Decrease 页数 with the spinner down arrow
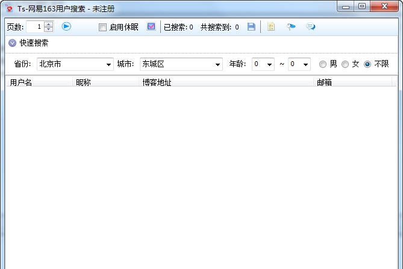 click(49, 29)
